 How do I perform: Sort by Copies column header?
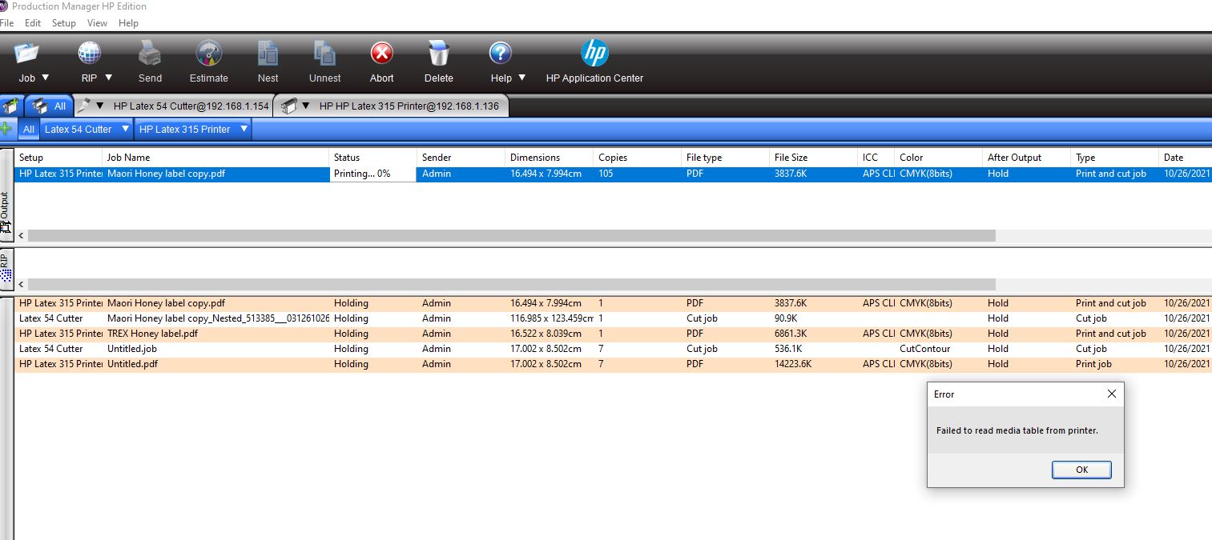point(638,158)
